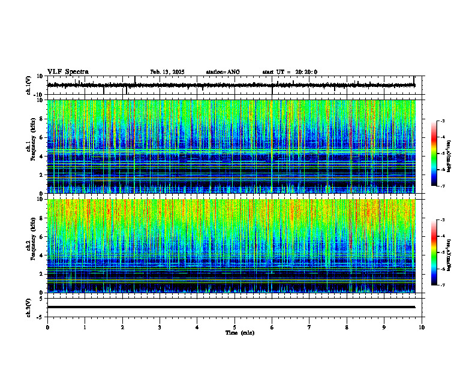This screenshot has height=367, width=475.
Task: Click the ch.2 color bar units label
Action: (449, 255)
